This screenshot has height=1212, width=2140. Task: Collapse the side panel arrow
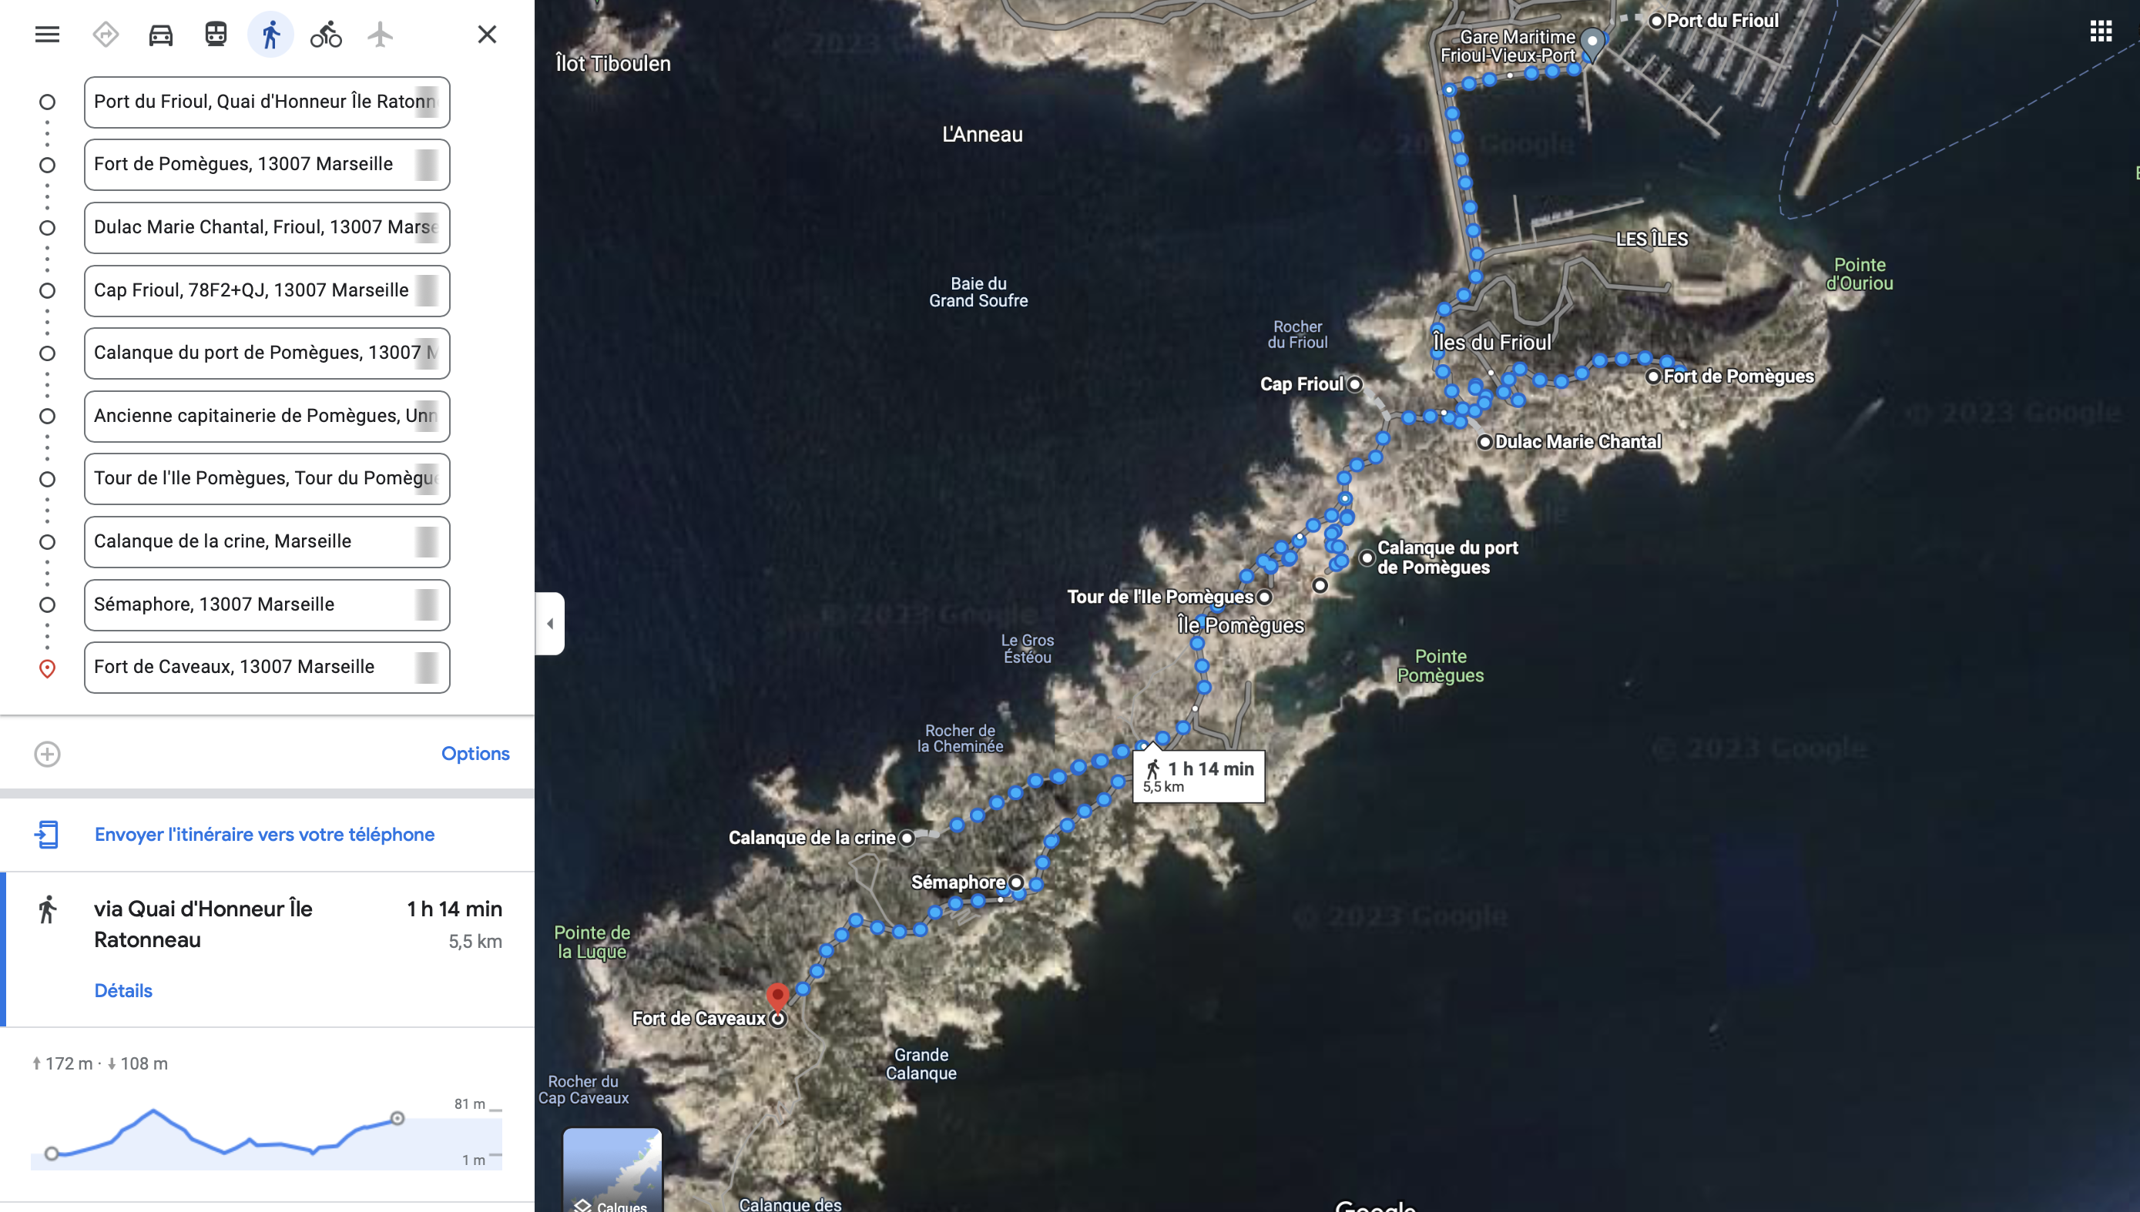pos(549,624)
